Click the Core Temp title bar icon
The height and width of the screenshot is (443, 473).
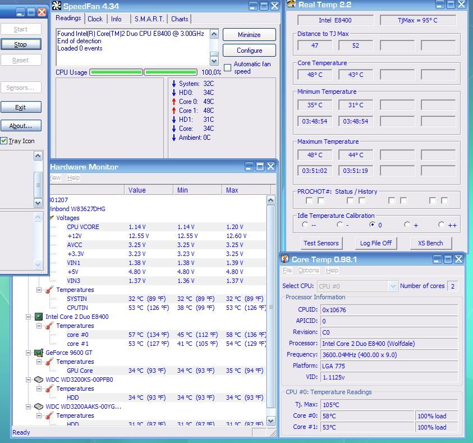click(x=285, y=259)
